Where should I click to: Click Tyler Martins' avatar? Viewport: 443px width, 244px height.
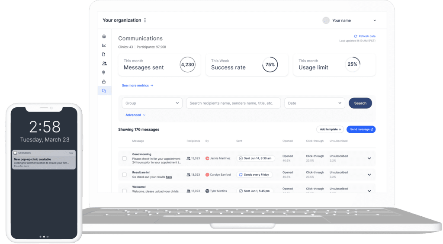[207, 191]
